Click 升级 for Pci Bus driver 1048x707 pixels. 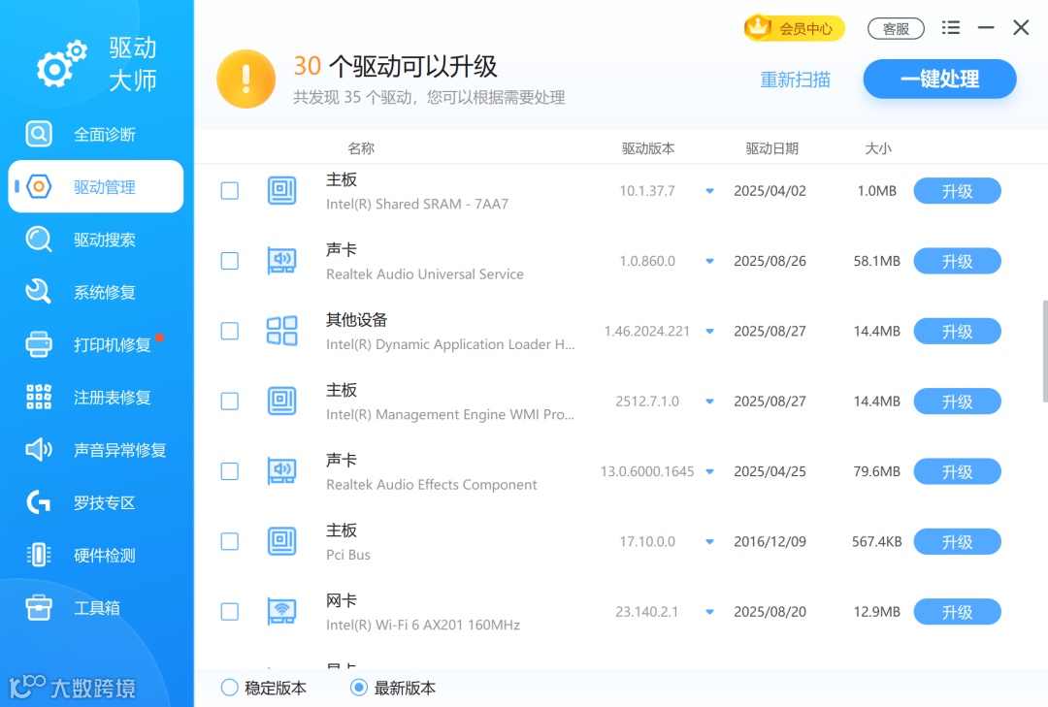pos(957,542)
